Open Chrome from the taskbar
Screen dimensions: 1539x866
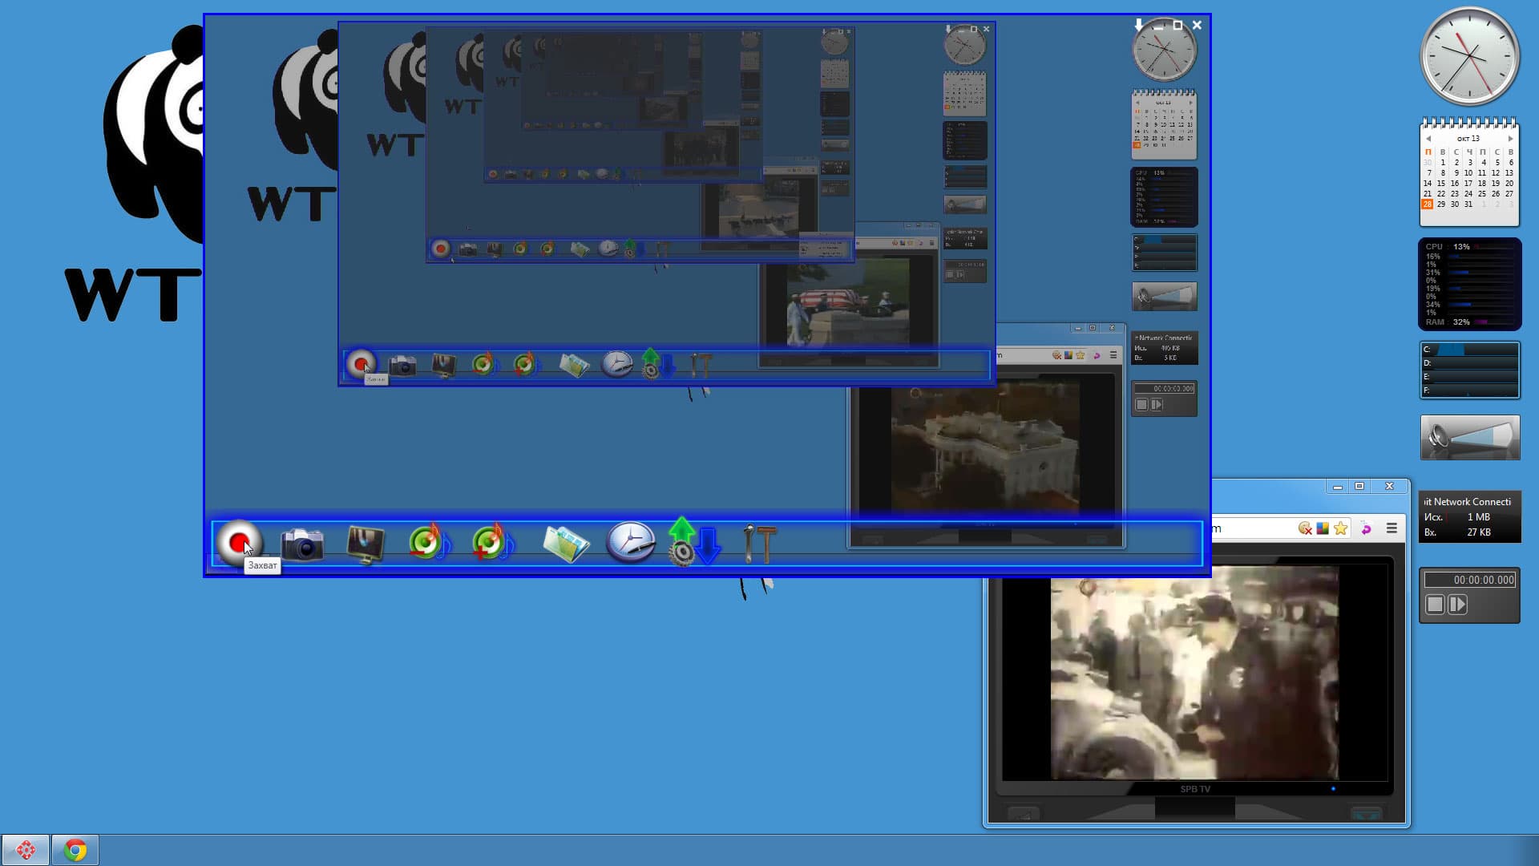coord(75,850)
